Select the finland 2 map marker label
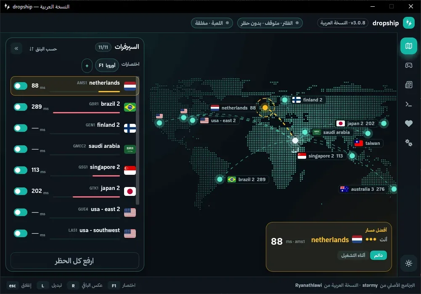 [x=308, y=100]
